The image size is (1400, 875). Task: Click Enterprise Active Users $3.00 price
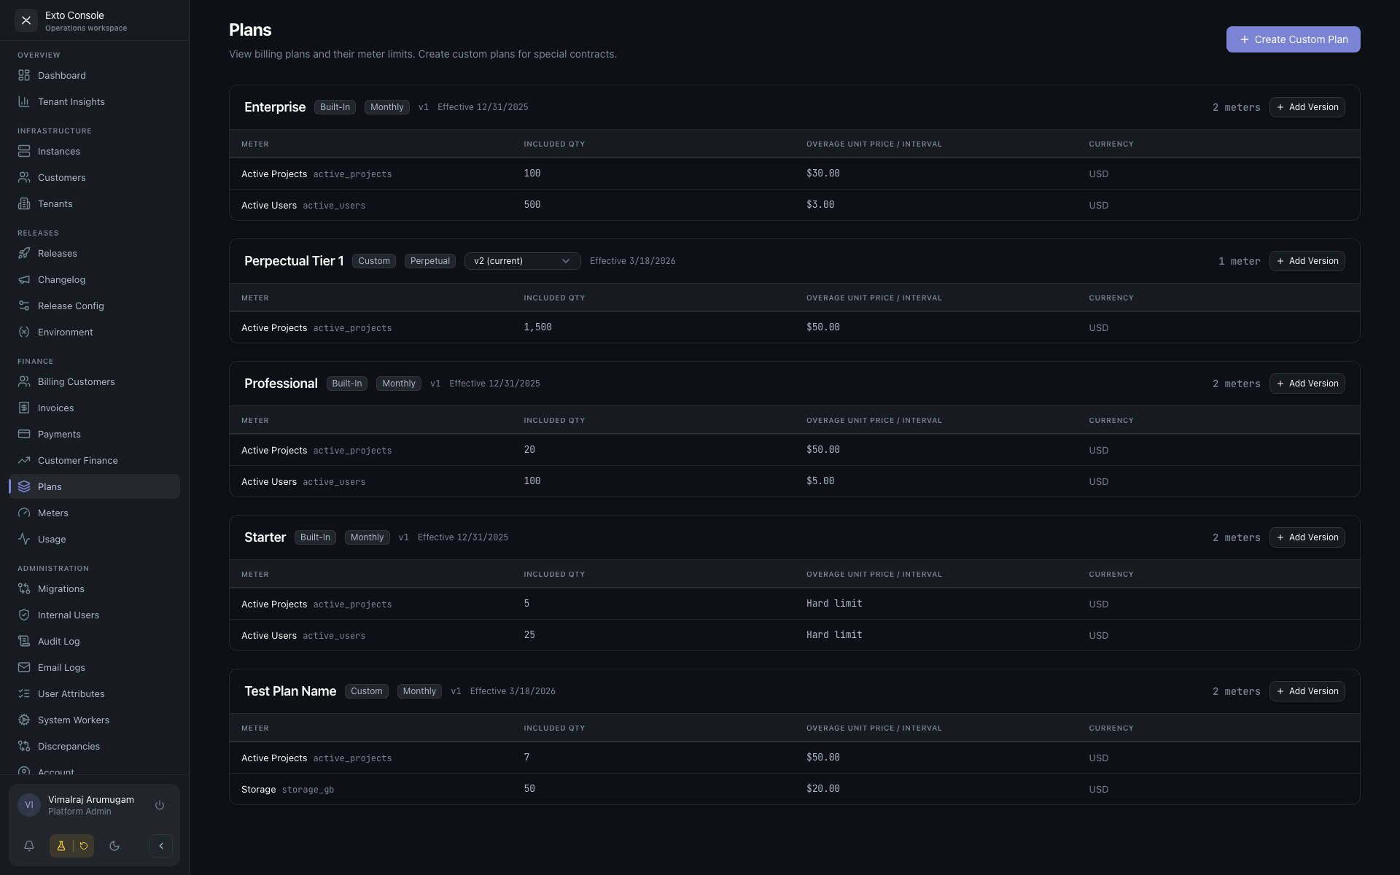pos(820,205)
